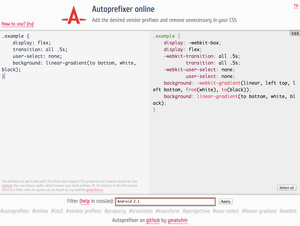Click the input line 'user-select: none;'
The image size is (300, 226).
pyautogui.click(x=37, y=56)
